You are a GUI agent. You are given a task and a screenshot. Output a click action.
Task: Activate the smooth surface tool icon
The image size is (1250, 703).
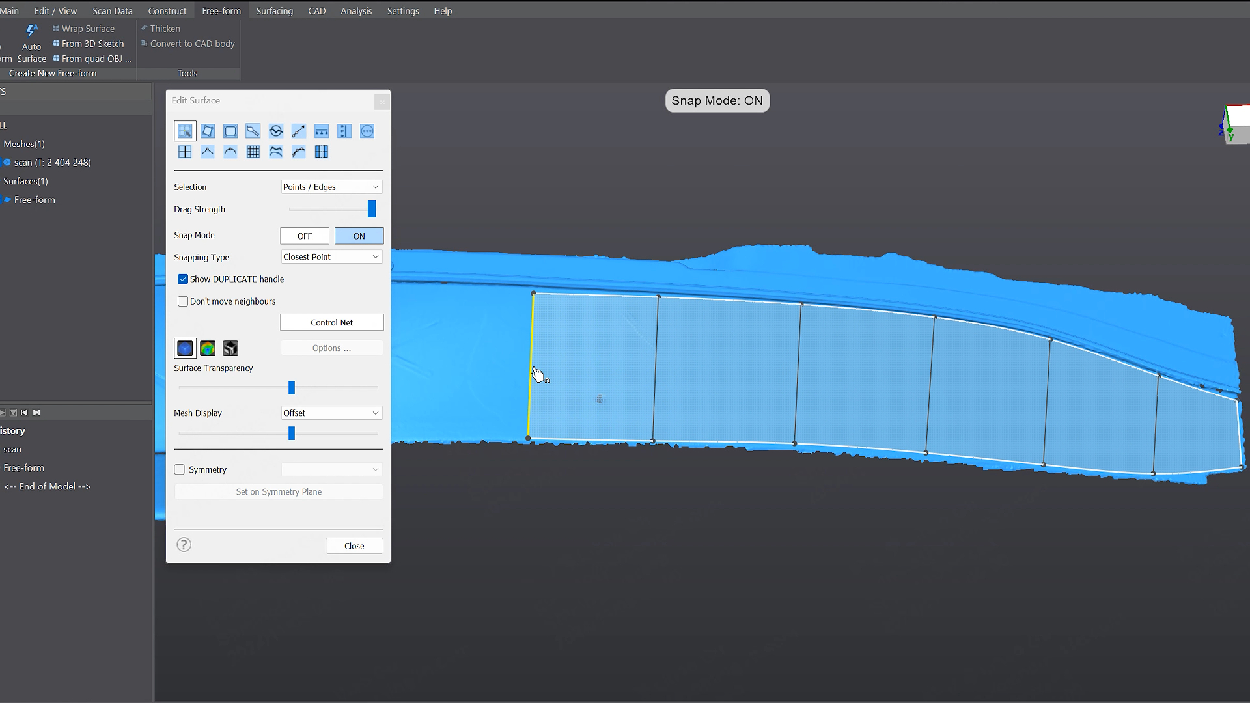click(275, 130)
